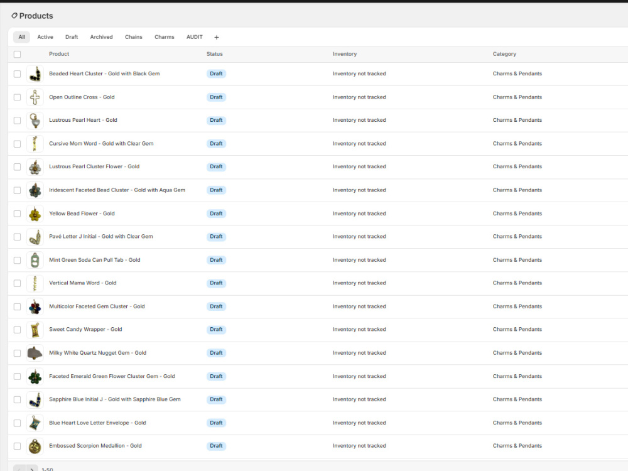Open Lustrous Pearl Cluster Flower thumbnail

(x=35, y=166)
